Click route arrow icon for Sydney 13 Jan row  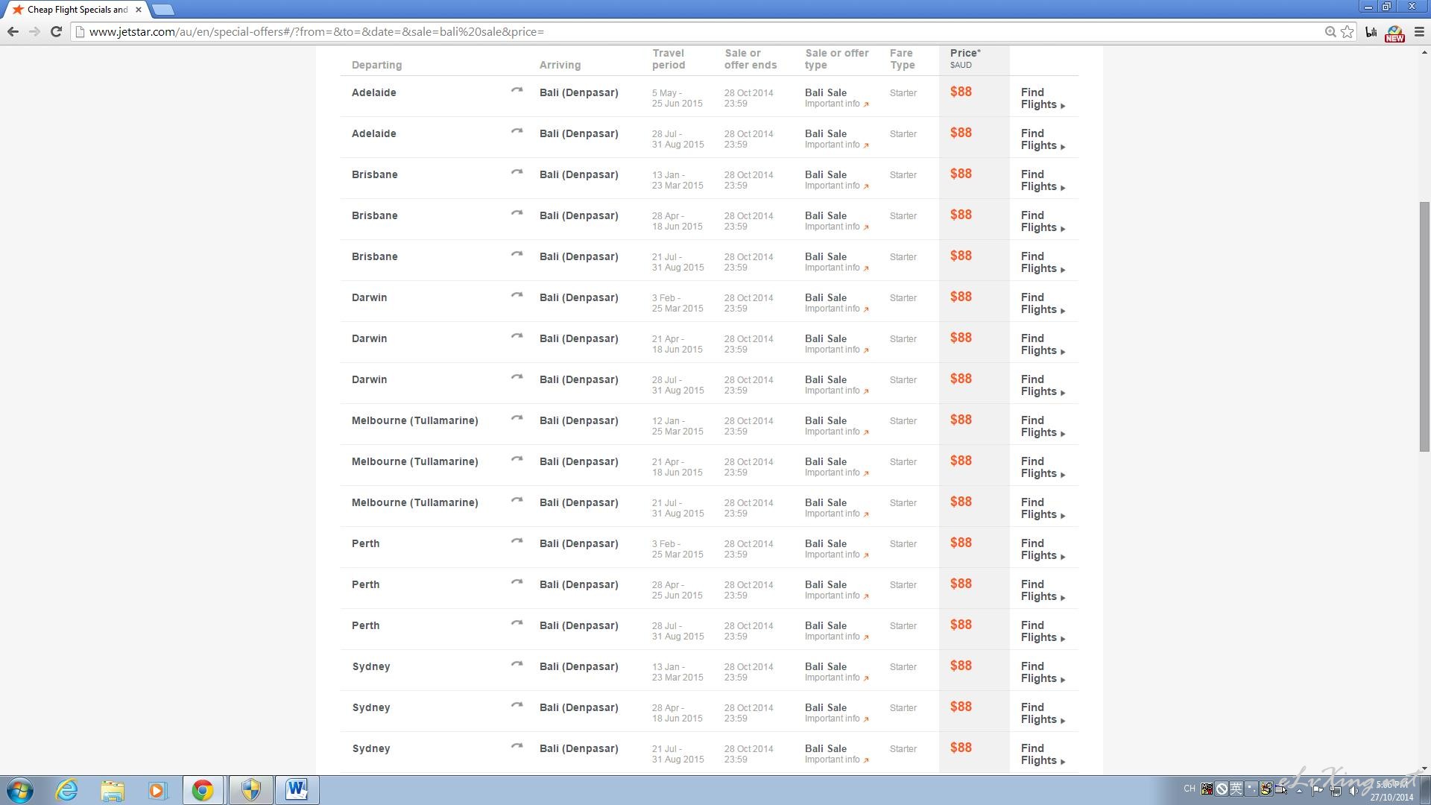point(517,664)
